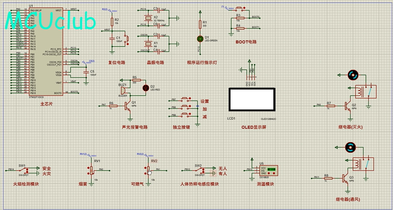Click capacitor C4 near OSCOUT
Image resolution: width=393 pixels, height=210 pixels.
[159, 51]
